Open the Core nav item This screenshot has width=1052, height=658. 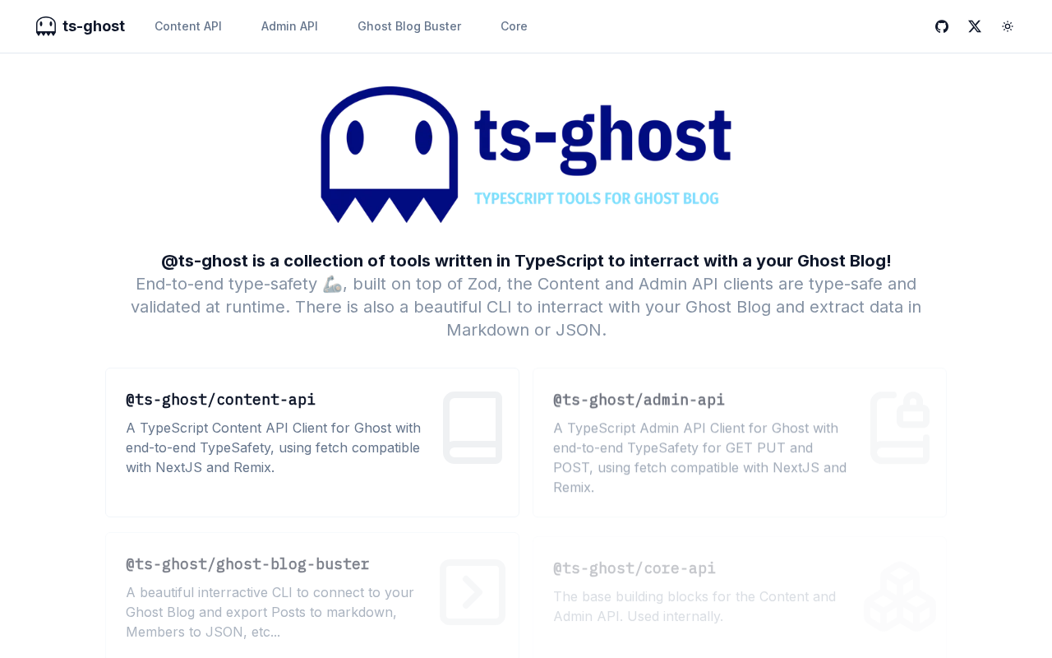tap(514, 26)
